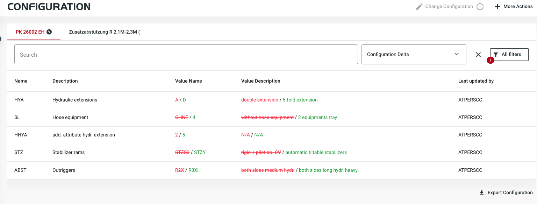Click the Change Configuration pencil icon

pyautogui.click(x=418, y=6)
